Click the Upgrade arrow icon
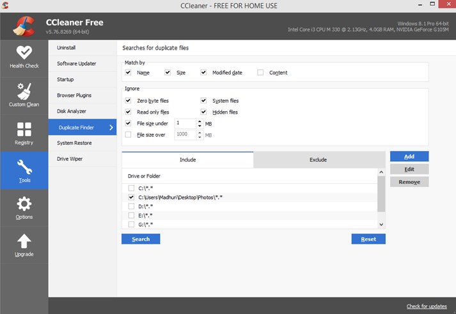456x314 pixels. [24, 241]
